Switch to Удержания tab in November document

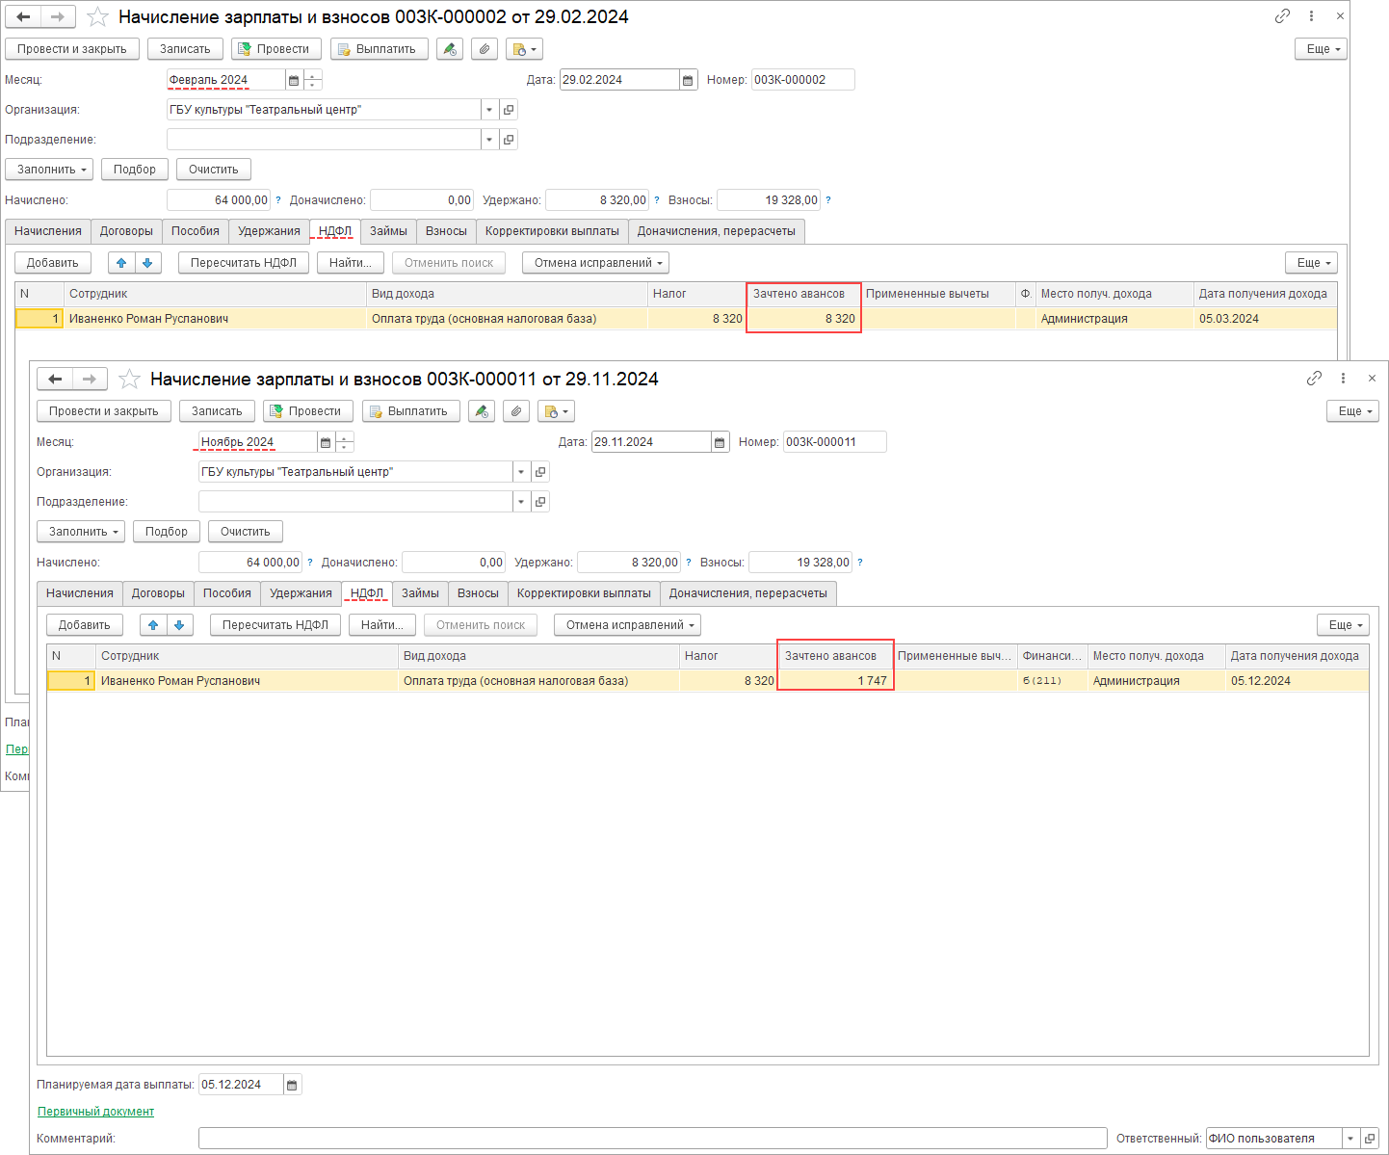tap(301, 593)
